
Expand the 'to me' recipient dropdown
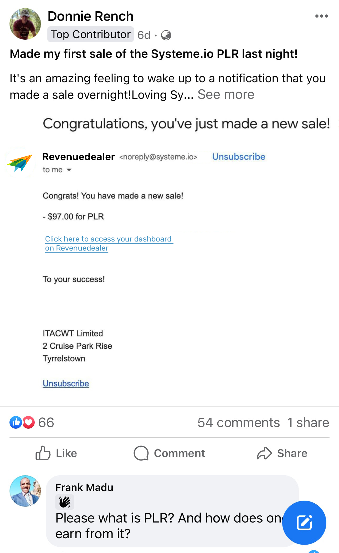[x=69, y=170]
